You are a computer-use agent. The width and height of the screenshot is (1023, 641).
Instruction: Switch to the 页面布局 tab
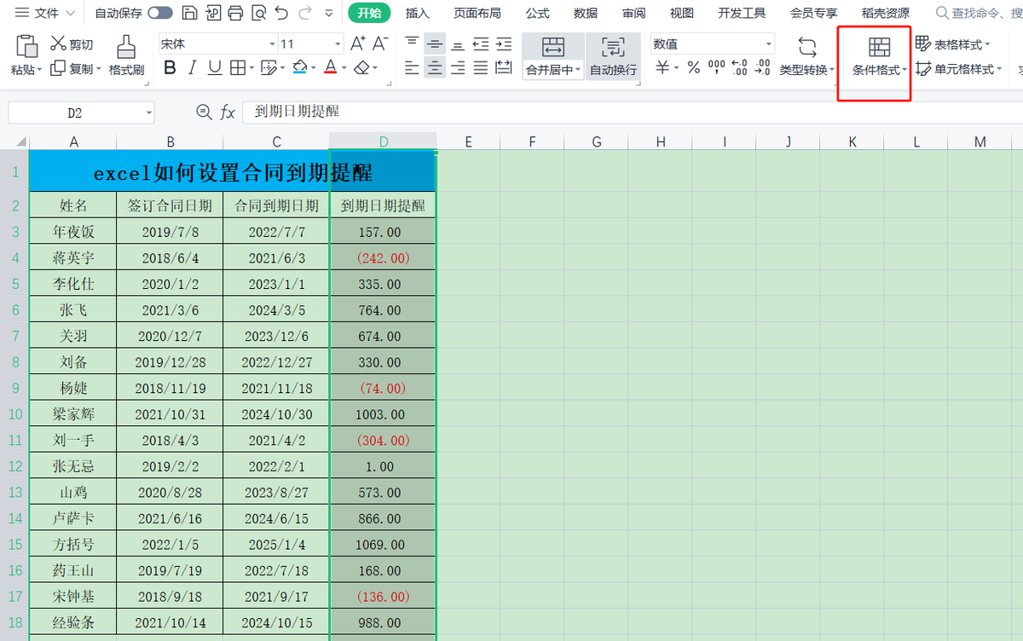click(x=477, y=13)
